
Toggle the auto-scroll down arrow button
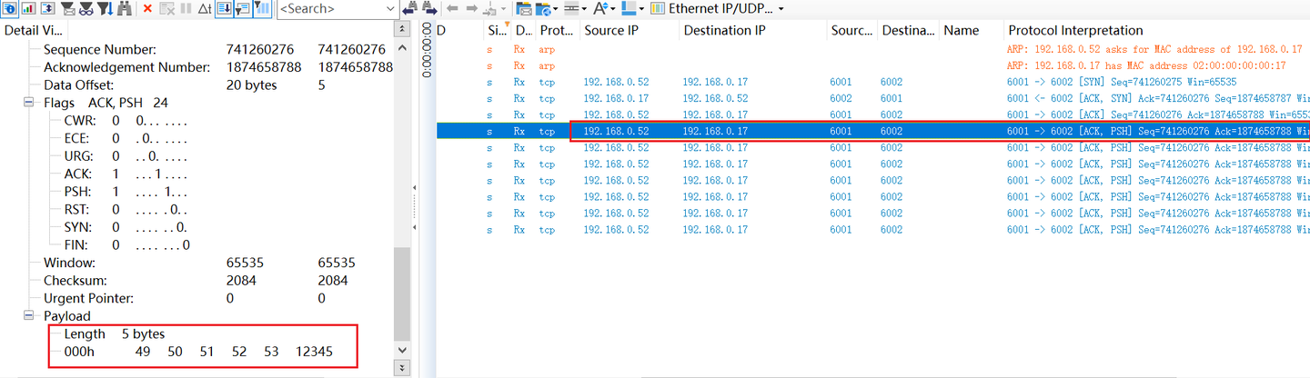tap(223, 8)
